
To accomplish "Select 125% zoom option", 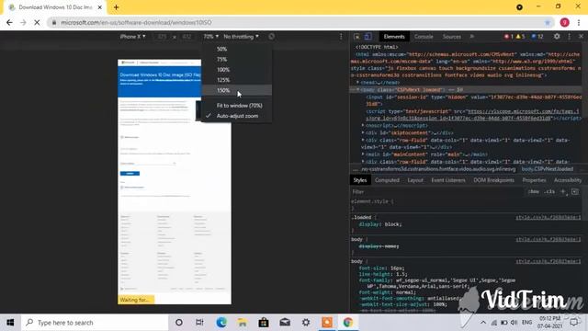I will click(237, 80).
